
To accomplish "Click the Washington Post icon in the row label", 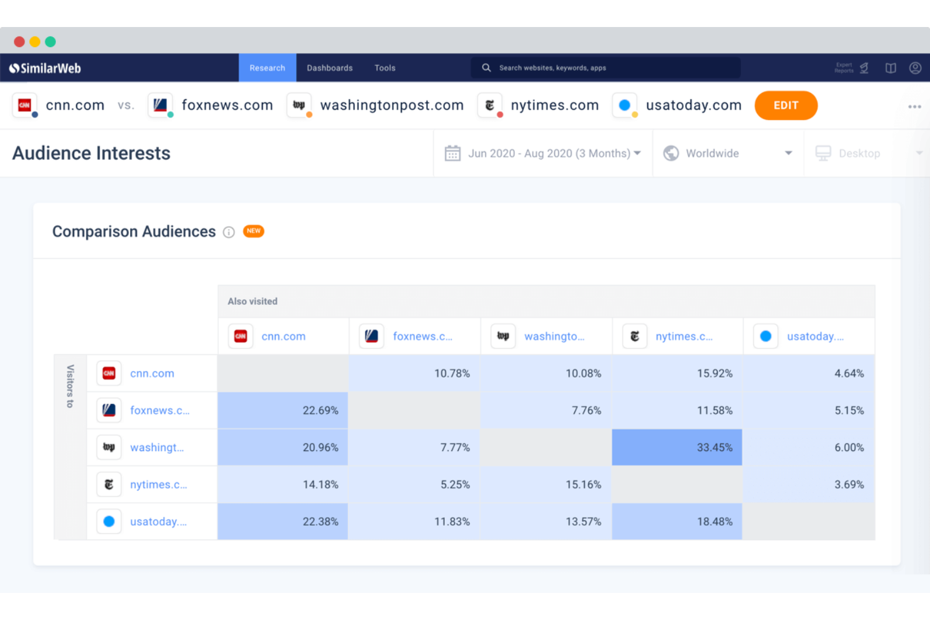I will [x=109, y=448].
